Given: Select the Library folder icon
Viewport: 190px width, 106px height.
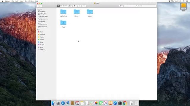Looking at the screenshot, I should [77, 12].
